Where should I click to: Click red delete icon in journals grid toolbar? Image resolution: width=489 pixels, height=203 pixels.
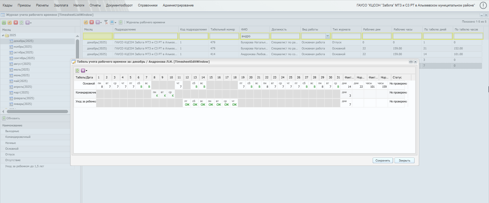click(92, 22)
